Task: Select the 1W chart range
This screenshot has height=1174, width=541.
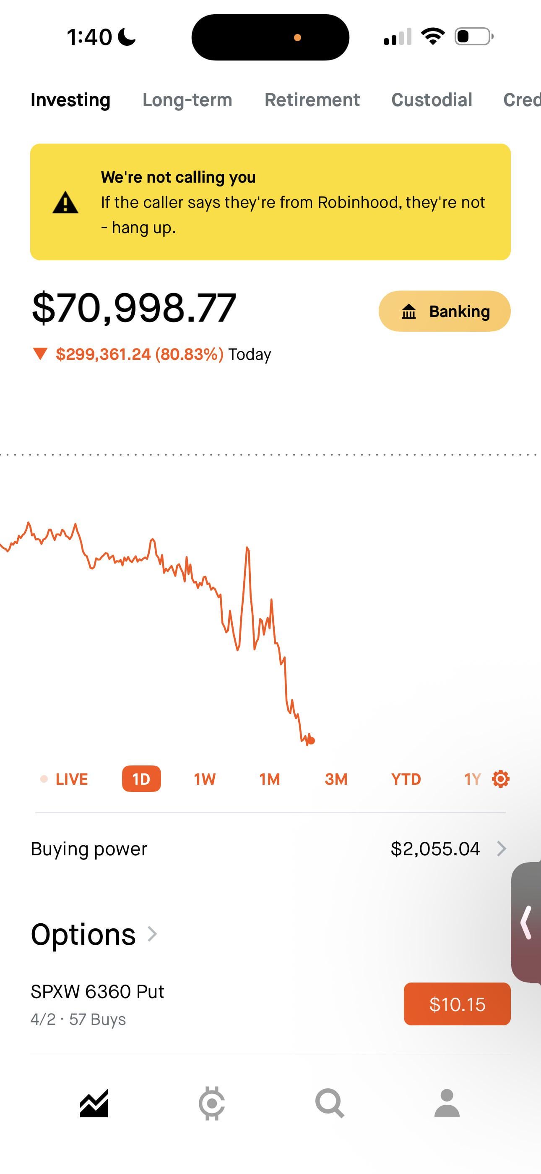Action: click(205, 779)
